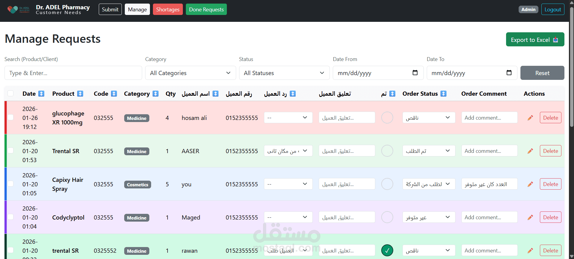This screenshot has width=574, height=259.
Task: Delete the Codyclyptol request
Action: click(551, 217)
